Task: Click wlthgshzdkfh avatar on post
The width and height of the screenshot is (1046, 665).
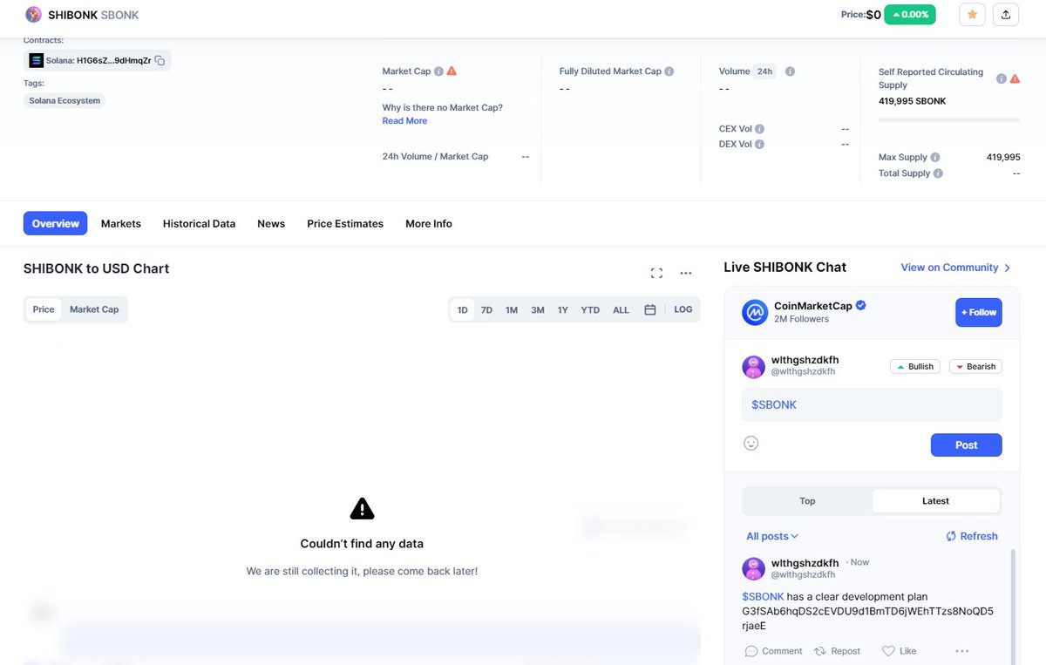Action: point(753,568)
